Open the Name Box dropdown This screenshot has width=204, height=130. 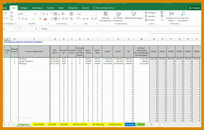[15, 29]
